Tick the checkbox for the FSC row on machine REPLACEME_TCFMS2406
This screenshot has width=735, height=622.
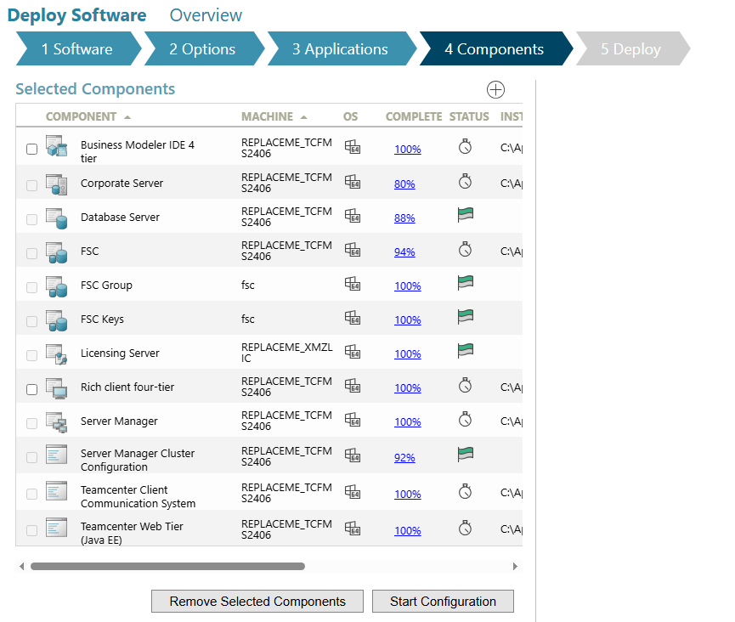32,253
